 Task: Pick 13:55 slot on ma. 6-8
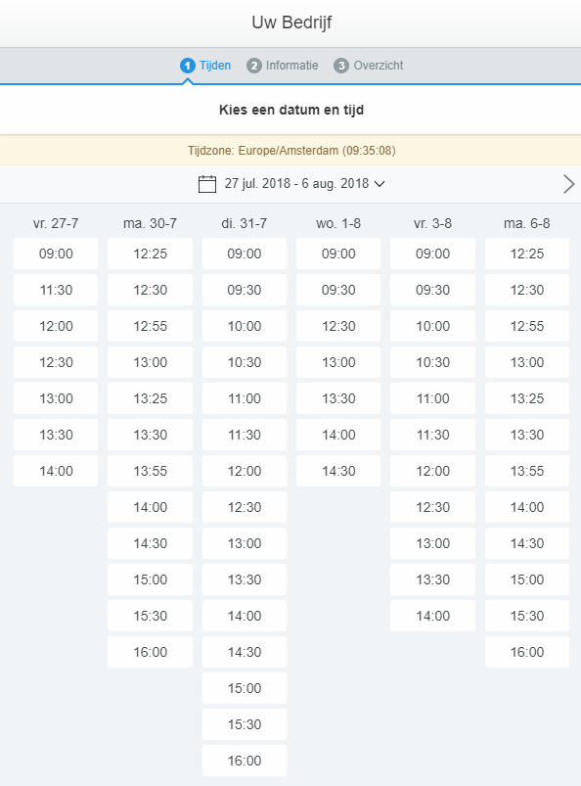click(x=527, y=471)
